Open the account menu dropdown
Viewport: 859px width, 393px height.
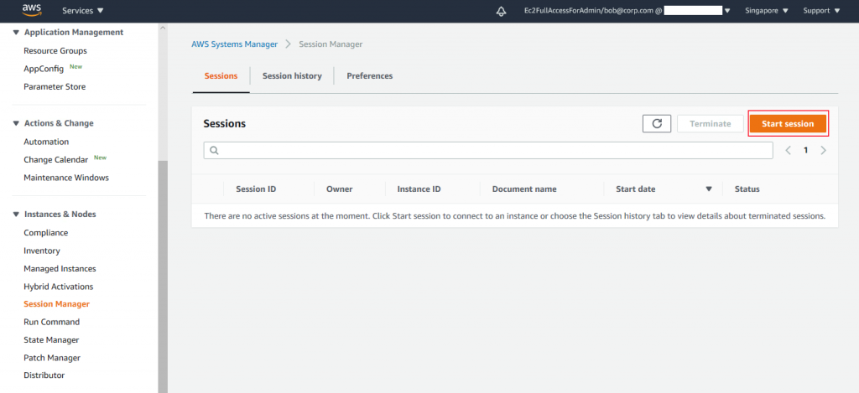pos(627,10)
